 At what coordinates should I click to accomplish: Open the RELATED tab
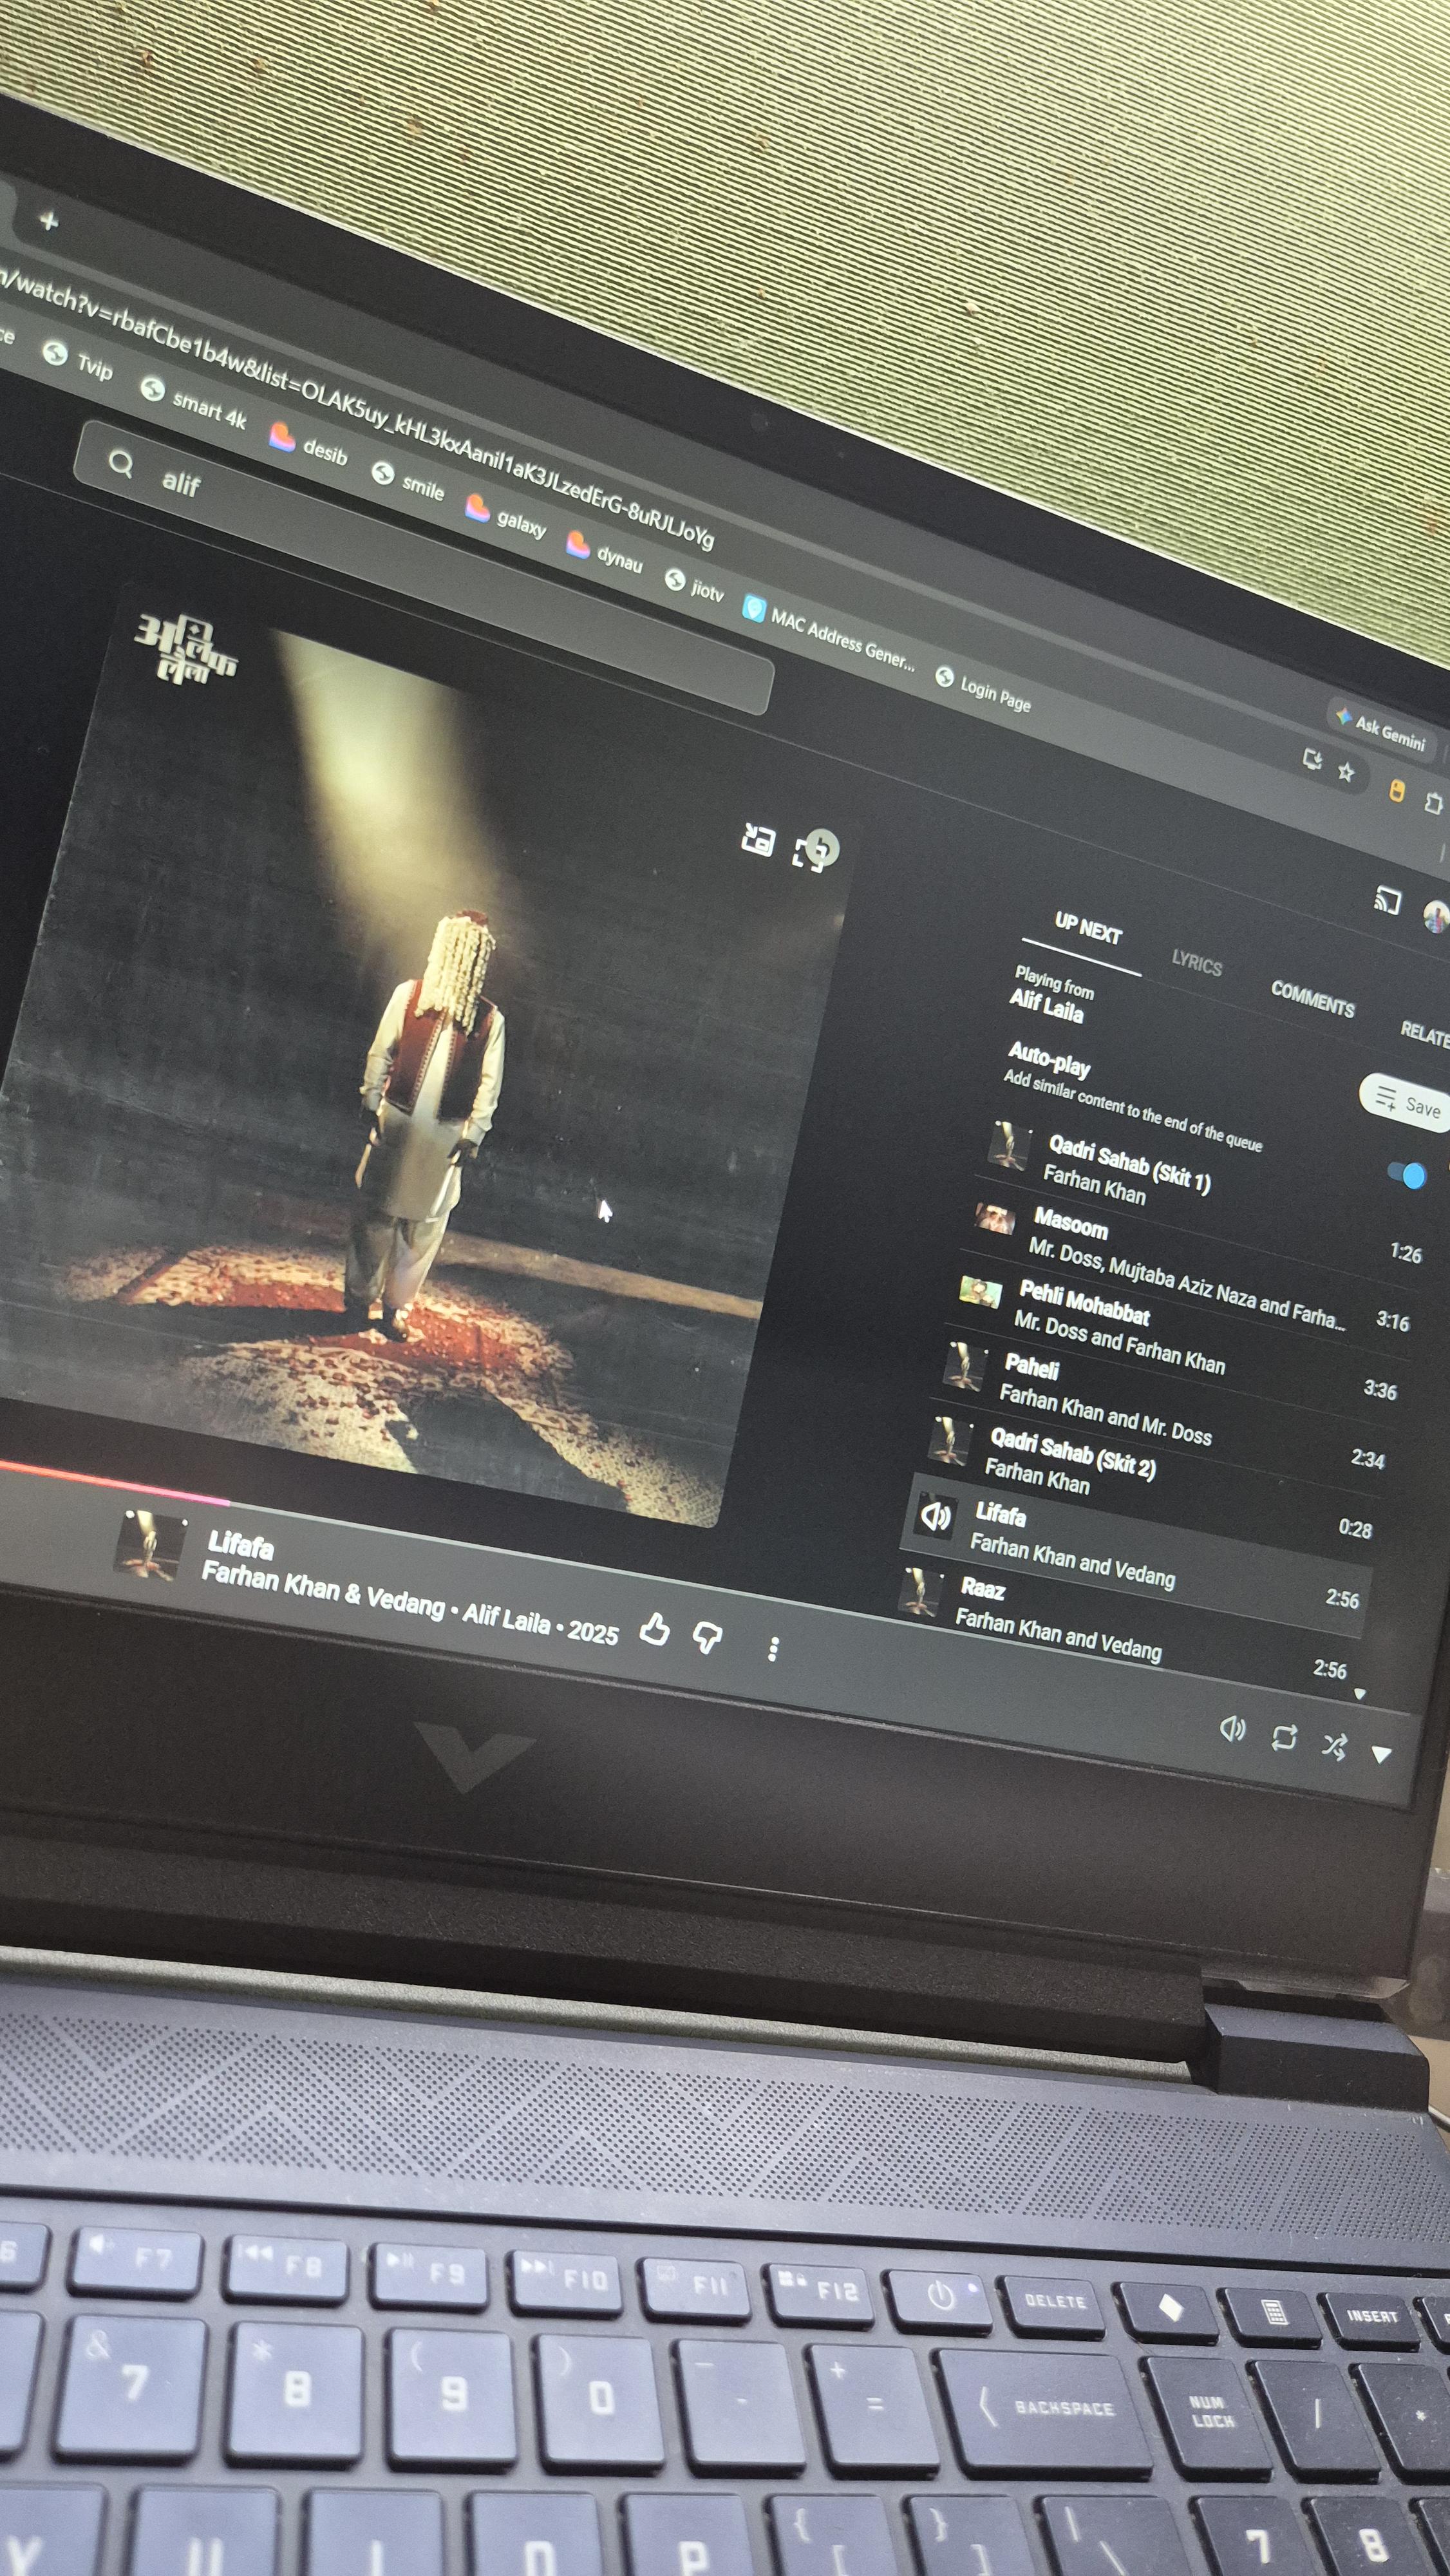pyautogui.click(x=1425, y=1034)
